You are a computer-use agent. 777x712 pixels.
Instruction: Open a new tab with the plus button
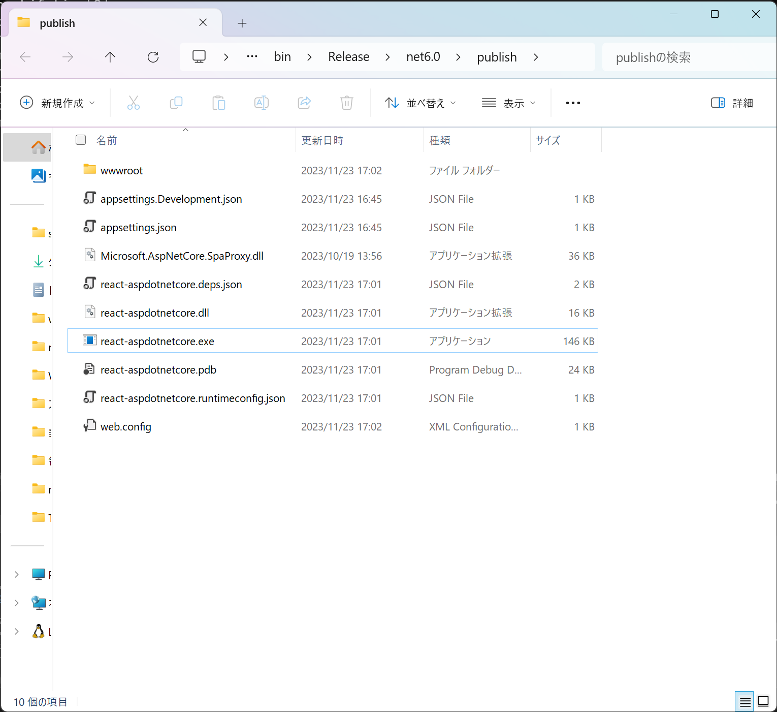tap(242, 23)
